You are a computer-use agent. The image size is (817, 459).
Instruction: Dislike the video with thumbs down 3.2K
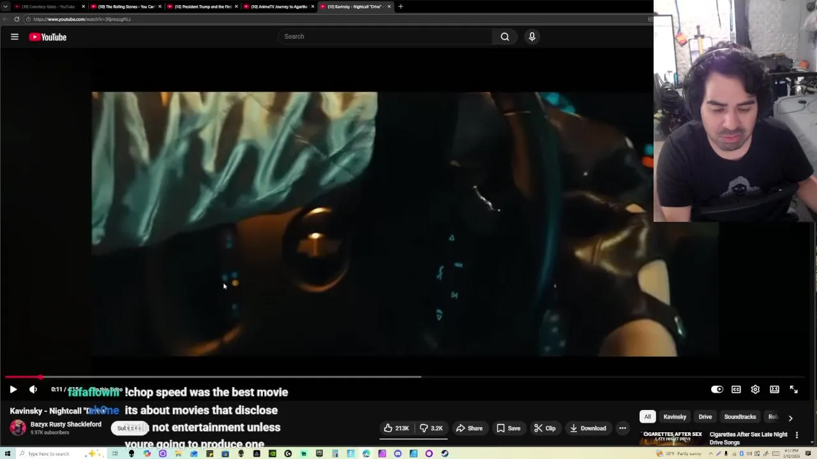(431, 428)
